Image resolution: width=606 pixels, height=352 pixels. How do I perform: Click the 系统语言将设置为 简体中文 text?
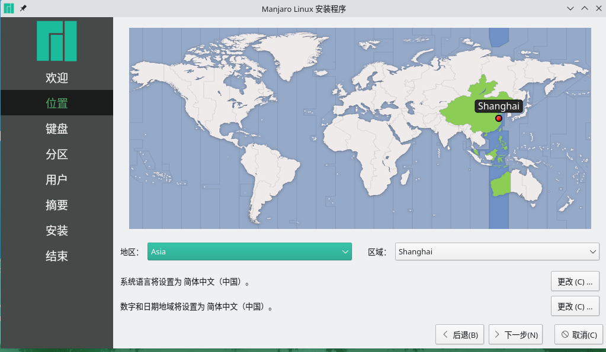point(185,282)
